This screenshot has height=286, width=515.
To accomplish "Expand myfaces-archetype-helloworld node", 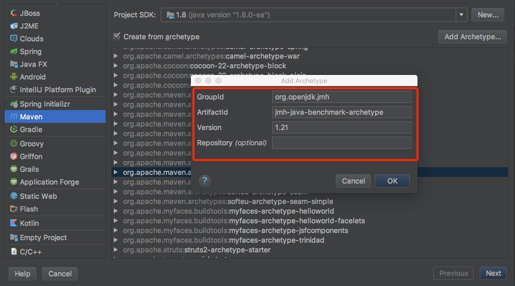I will coord(116,211).
